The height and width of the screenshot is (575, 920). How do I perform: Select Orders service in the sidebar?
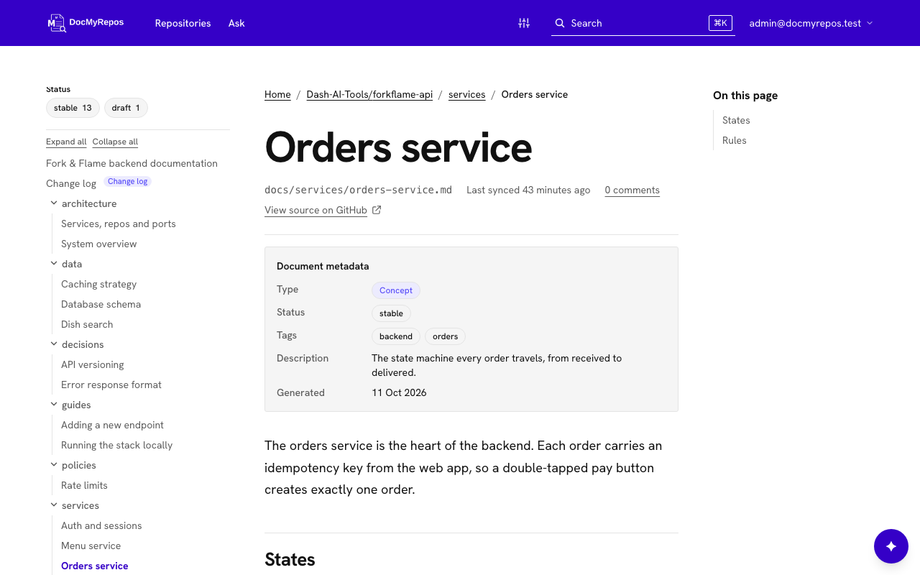pyautogui.click(x=95, y=566)
